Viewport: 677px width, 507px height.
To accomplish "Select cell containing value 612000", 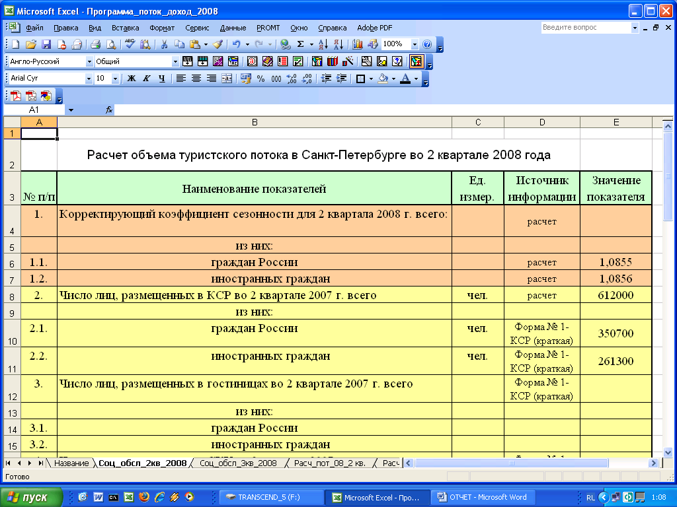I will (616, 295).
